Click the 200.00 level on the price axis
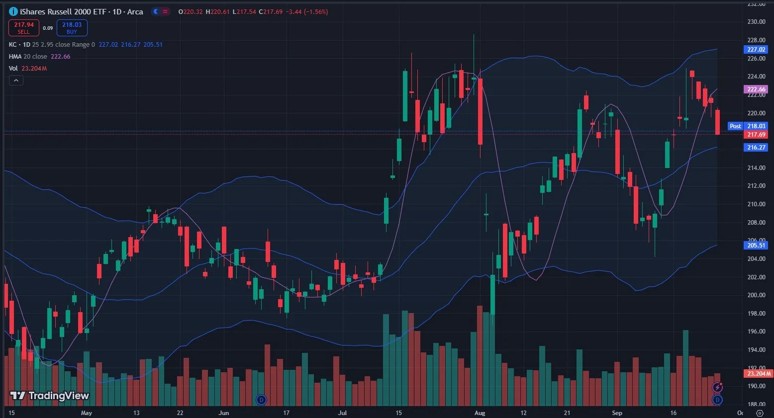The image size is (774, 418). pyautogui.click(x=756, y=295)
